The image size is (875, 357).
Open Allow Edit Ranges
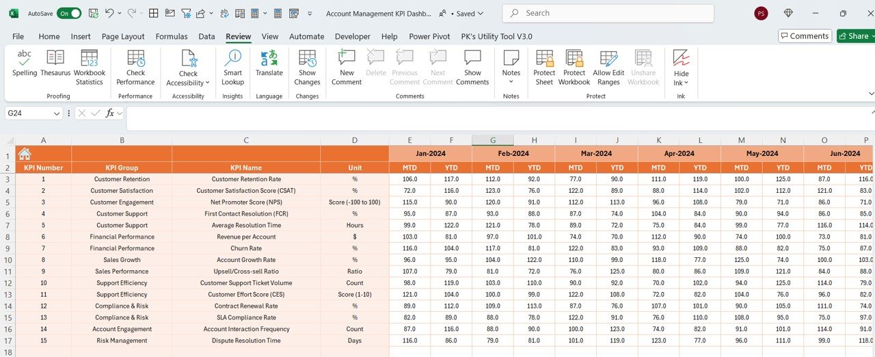point(608,67)
